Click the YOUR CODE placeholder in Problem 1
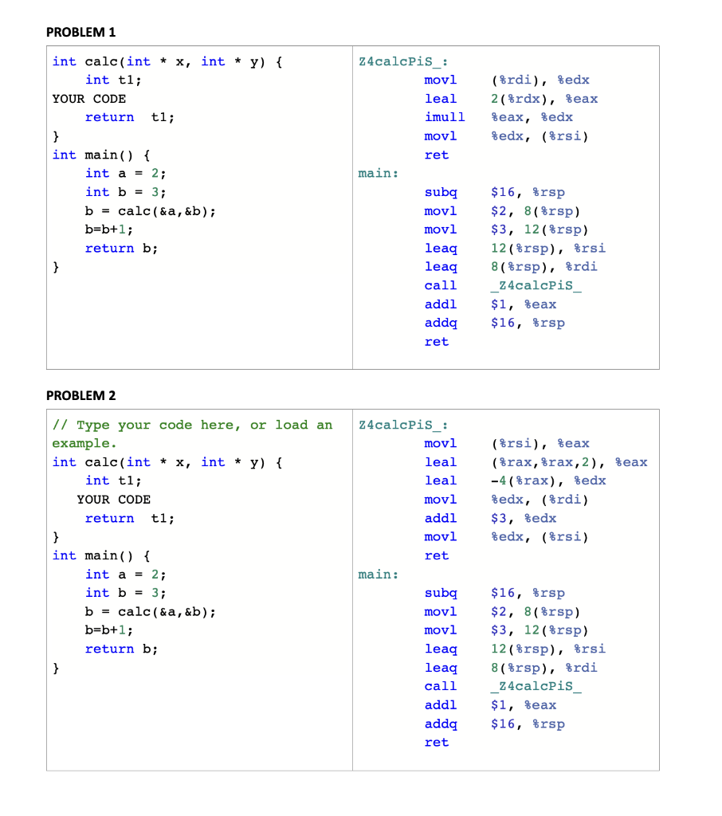The width and height of the screenshot is (722, 816). 88,99
